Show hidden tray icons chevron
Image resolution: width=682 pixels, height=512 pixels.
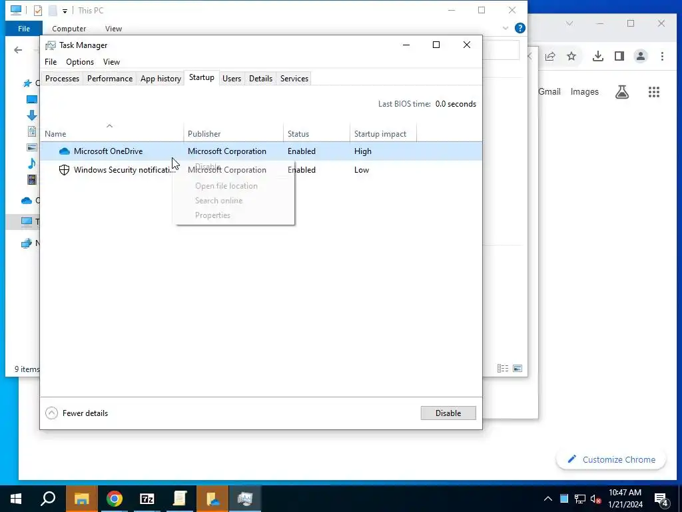[548, 499]
